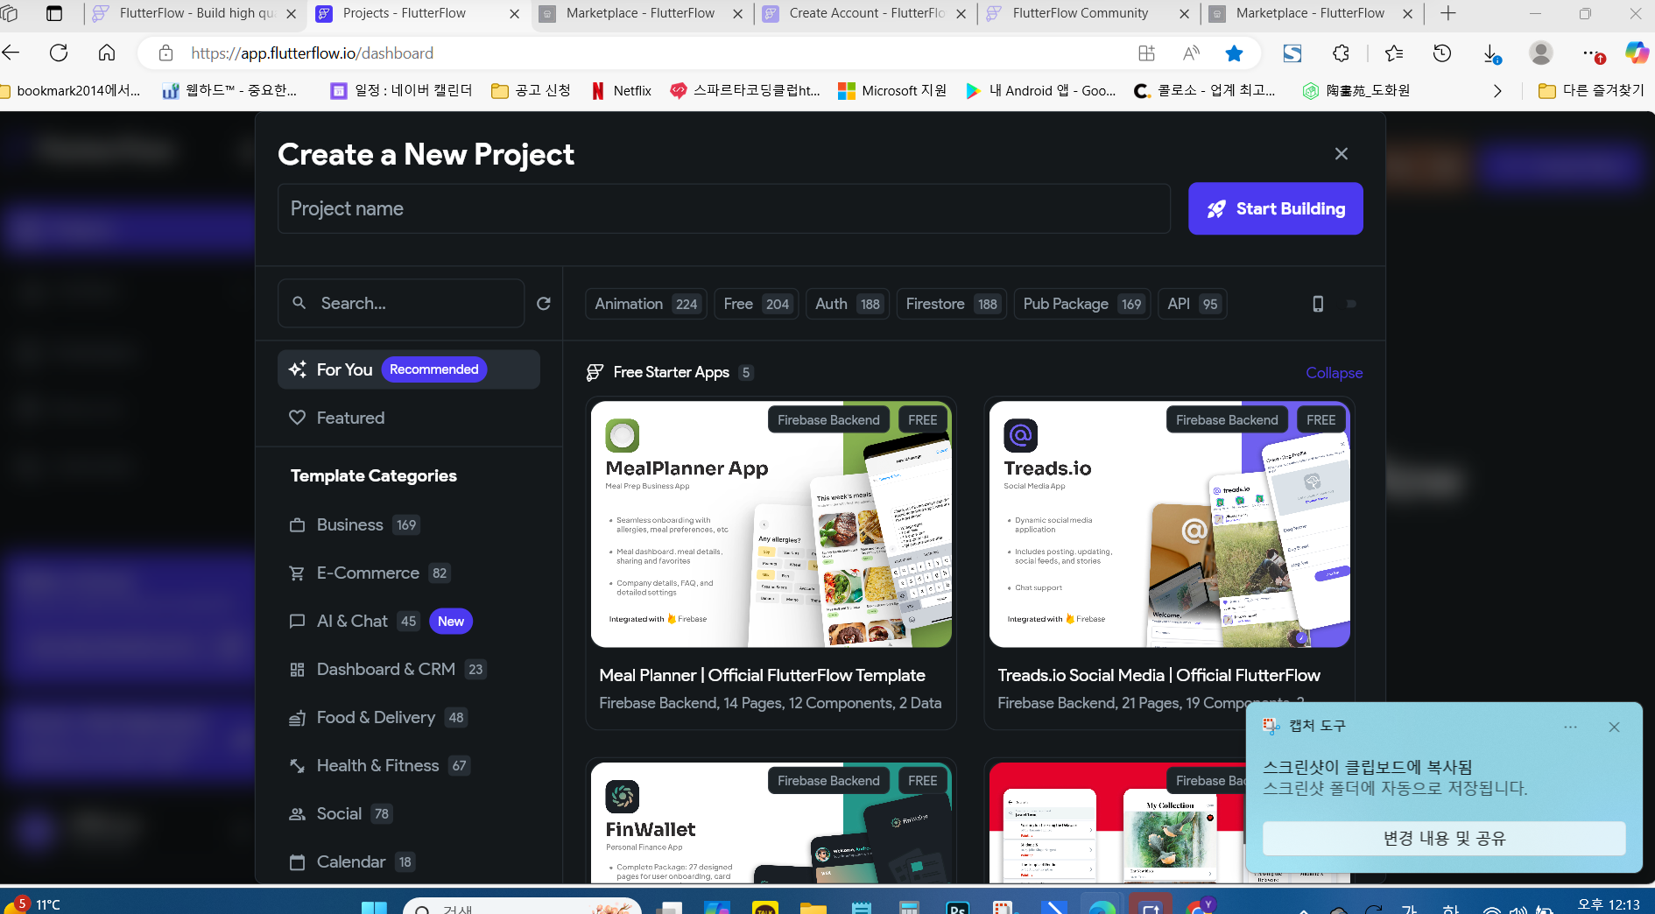1655x914 pixels.
Task: Toggle the Free filter chip
Action: [757, 304]
